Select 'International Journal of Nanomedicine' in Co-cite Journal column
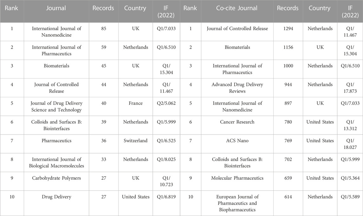The width and height of the screenshot is (363, 216). coord(237,106)
